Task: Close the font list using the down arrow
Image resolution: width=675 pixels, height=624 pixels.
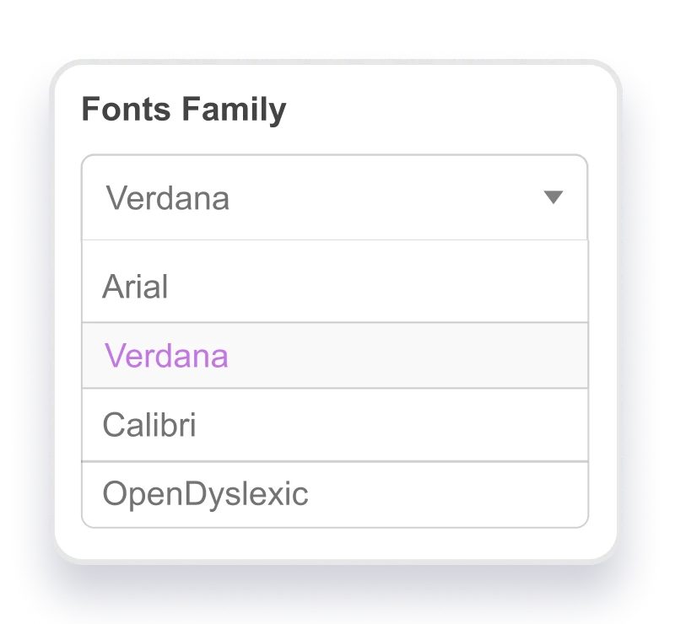Action: pyautogui.click(x=553, y=197)
